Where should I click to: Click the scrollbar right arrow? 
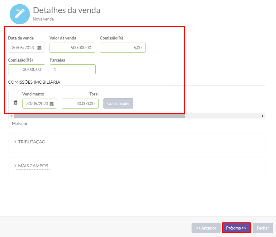coord(263,116)
